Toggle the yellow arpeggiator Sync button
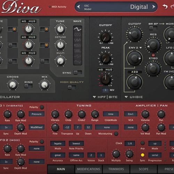This screenshot has width=174, height=174. (x=142, y=155)
